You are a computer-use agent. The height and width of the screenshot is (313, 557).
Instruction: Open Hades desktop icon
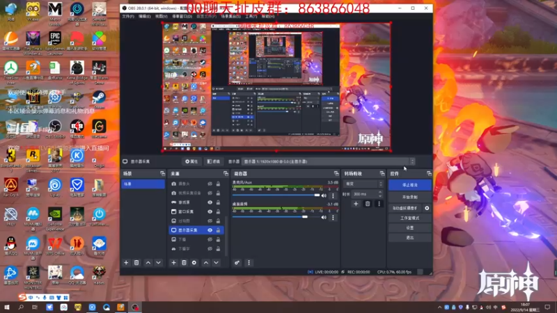tap(99, 275)
